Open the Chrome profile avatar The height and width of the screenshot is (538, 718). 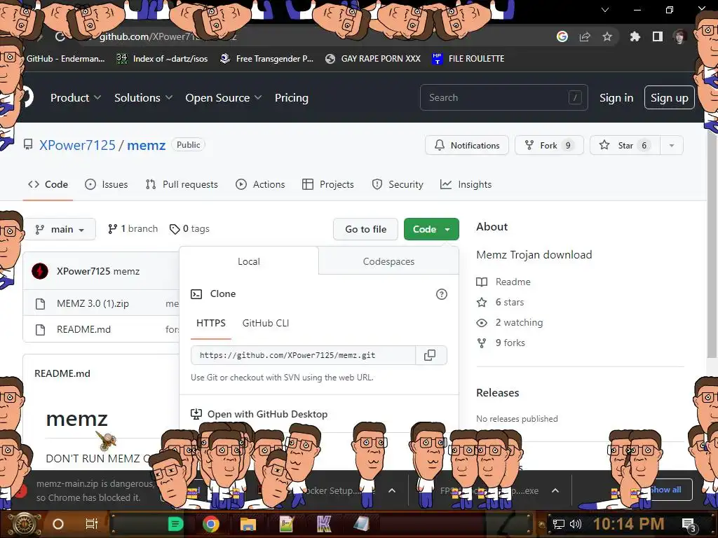click(x=680, y=36)
